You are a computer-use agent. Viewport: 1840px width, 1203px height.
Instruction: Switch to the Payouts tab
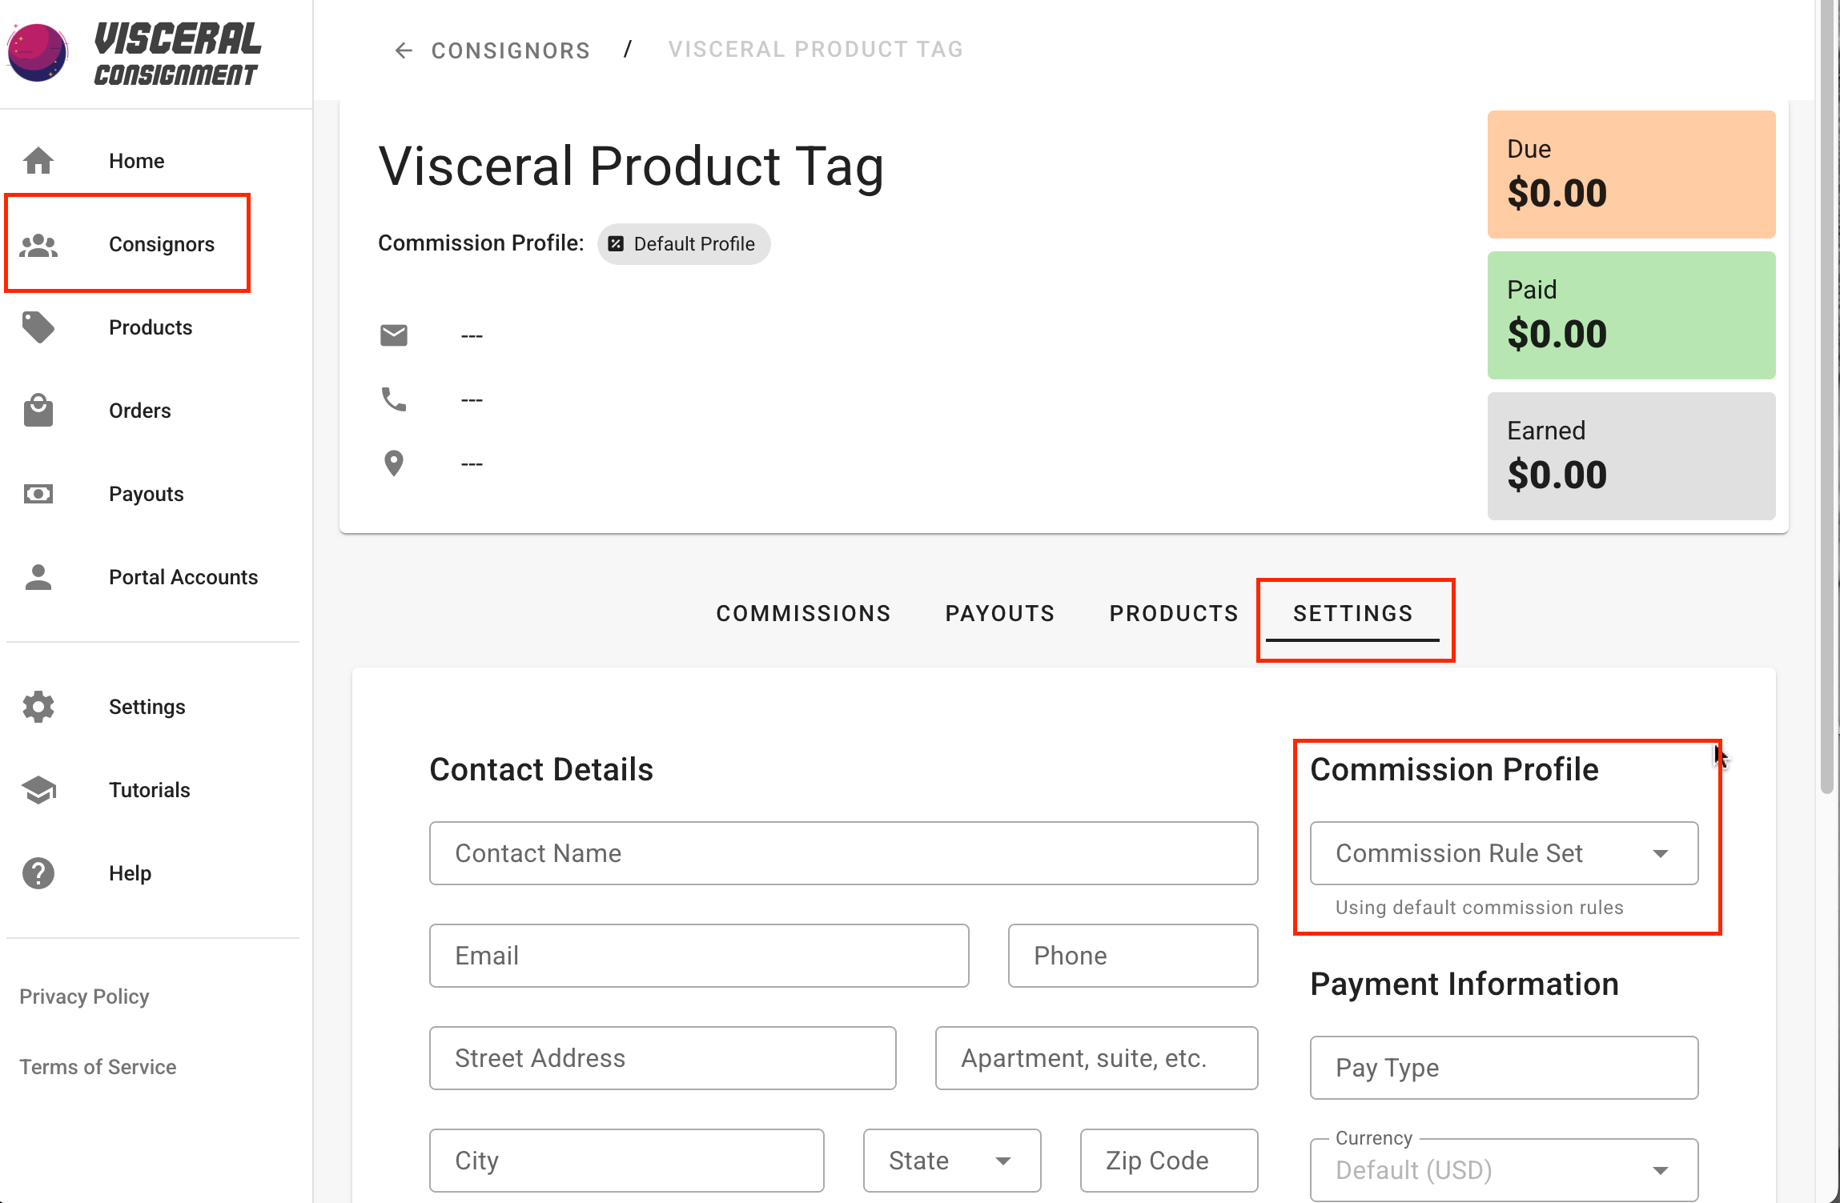999,613
